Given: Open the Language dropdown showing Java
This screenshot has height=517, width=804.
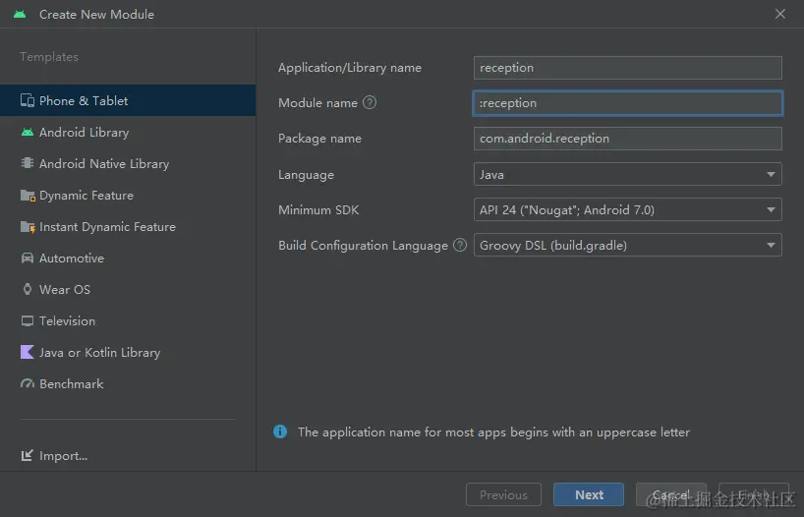Looking at the screenshot, I should 628,174.
